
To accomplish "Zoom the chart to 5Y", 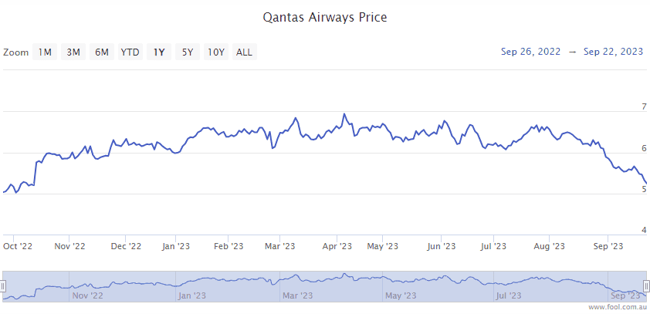I will click(188, 52).
